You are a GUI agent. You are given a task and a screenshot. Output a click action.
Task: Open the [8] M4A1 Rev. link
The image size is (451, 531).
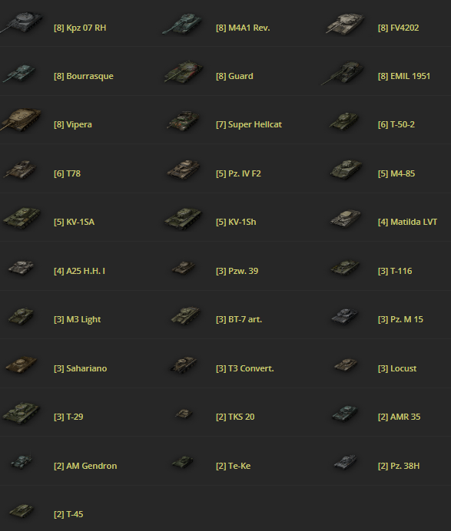point(243,28)
